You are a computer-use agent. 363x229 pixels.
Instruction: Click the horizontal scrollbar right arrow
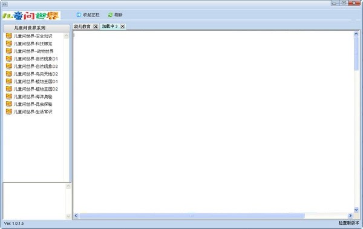pos(350,216)
